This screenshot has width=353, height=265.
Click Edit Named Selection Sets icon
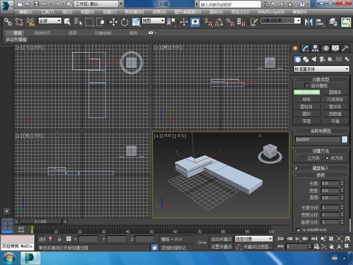pyautogui.click(x=253, y=22)
